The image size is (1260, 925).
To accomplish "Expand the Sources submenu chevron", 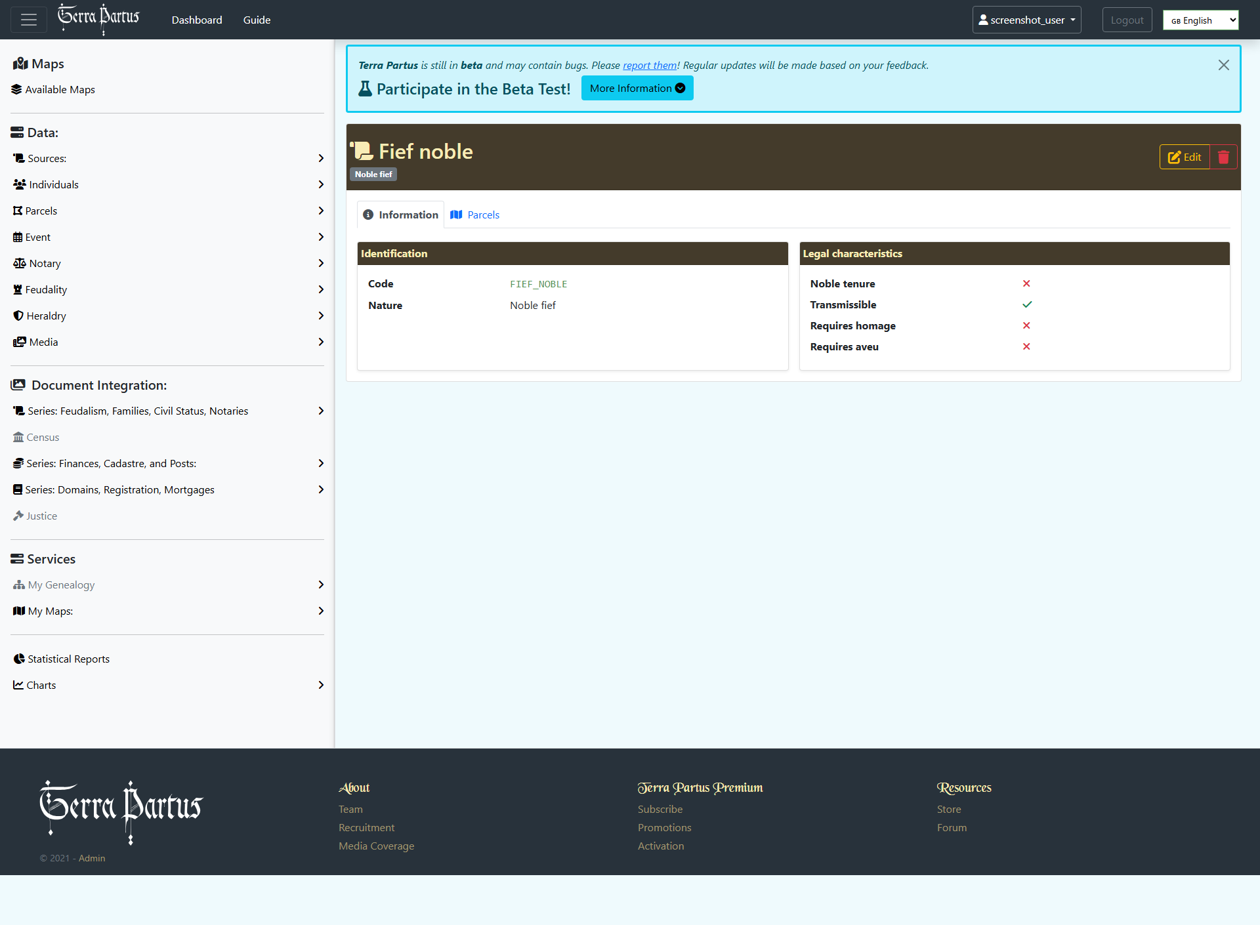I will click(x=321, y=158).
